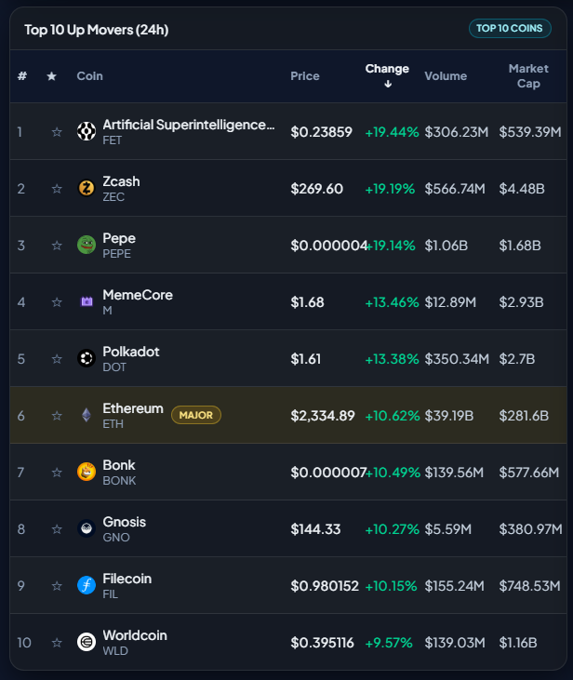Image resolution: width=573 pixels, height=680 pixels.
Task: Add MemeCore to favorites via star
Action: [x=57, y=301]
